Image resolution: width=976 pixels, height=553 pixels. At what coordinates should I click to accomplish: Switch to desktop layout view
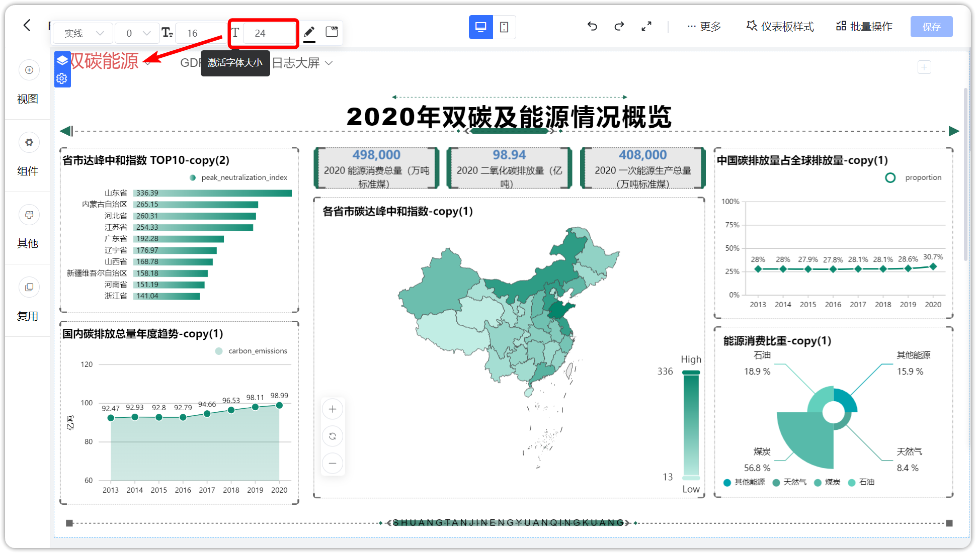click(x=480, y=27)
